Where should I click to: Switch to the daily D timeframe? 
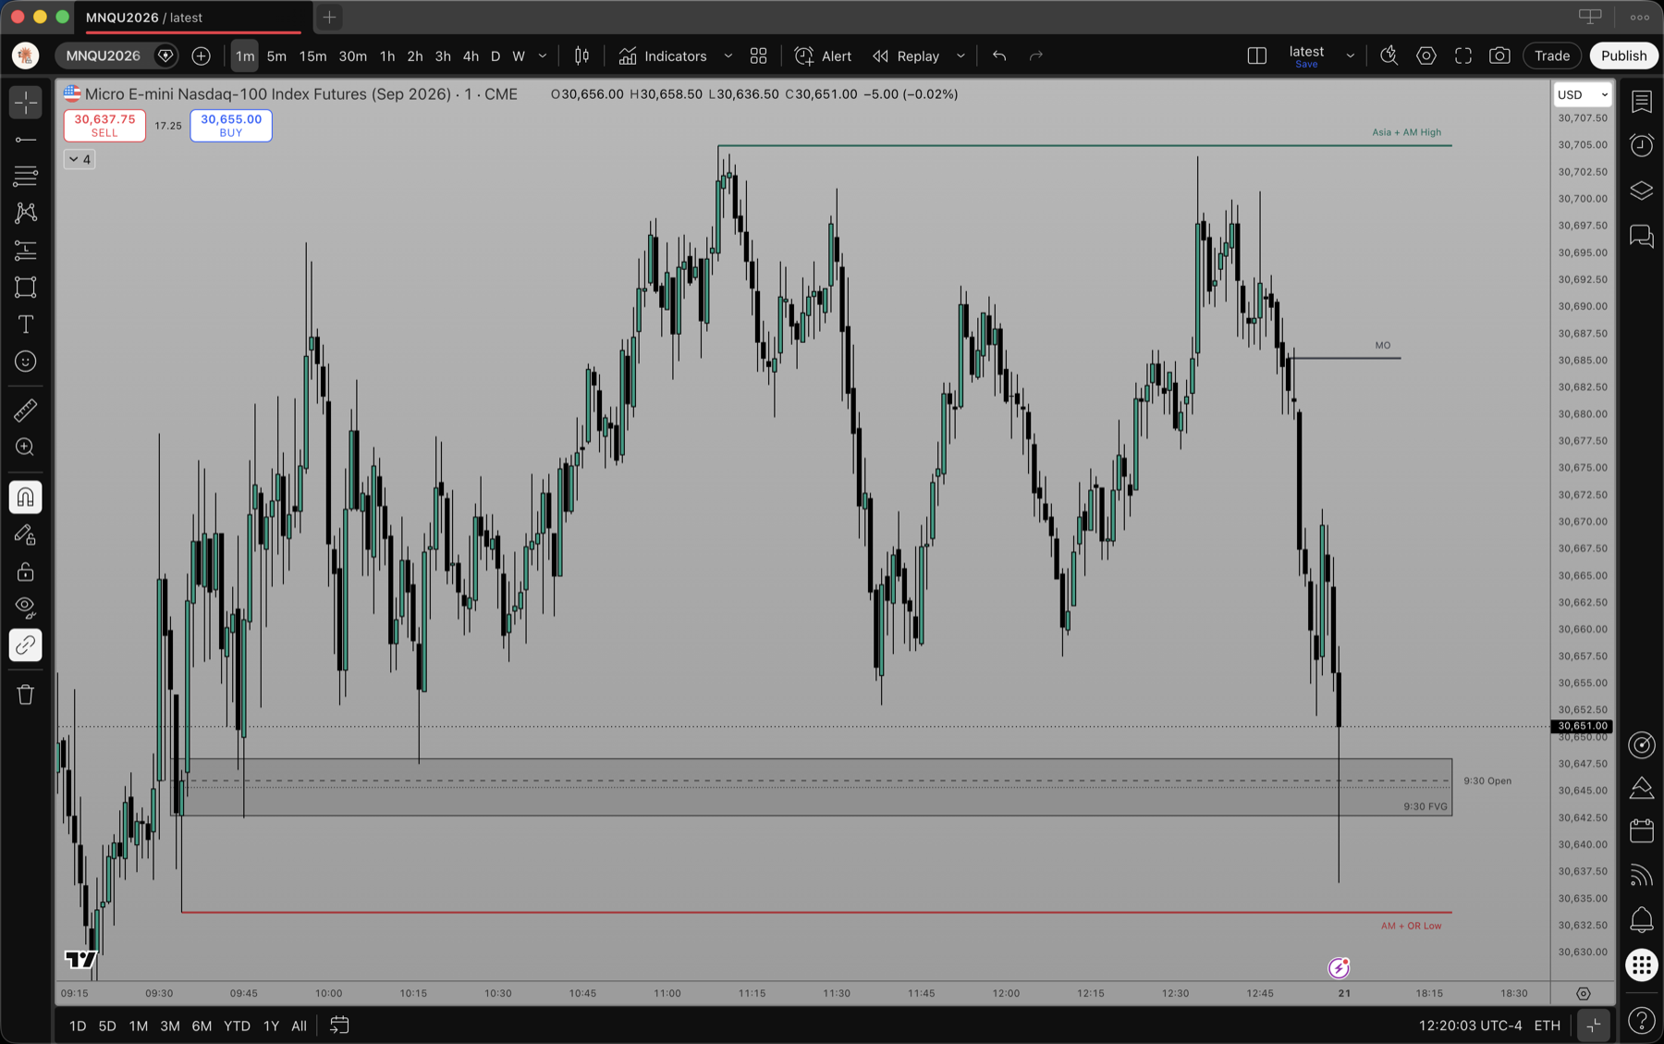[x=496, y=56]
